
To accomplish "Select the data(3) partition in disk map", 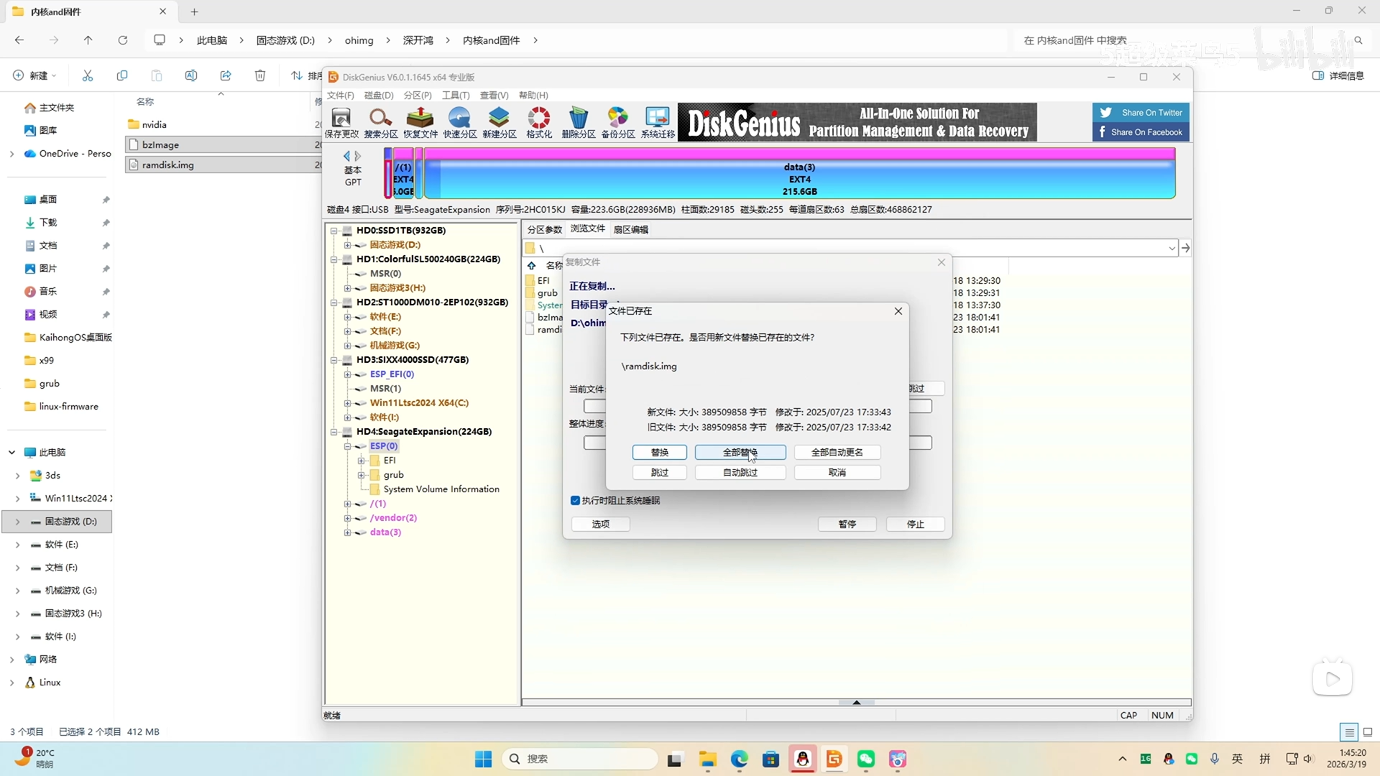I will click(x=799, y=180).
